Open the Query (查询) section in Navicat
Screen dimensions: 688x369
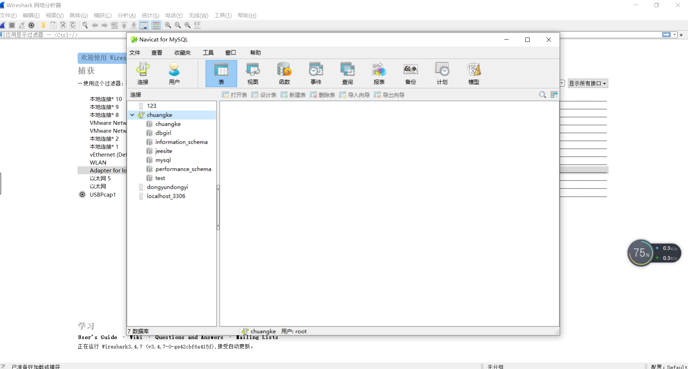[347, 74]
